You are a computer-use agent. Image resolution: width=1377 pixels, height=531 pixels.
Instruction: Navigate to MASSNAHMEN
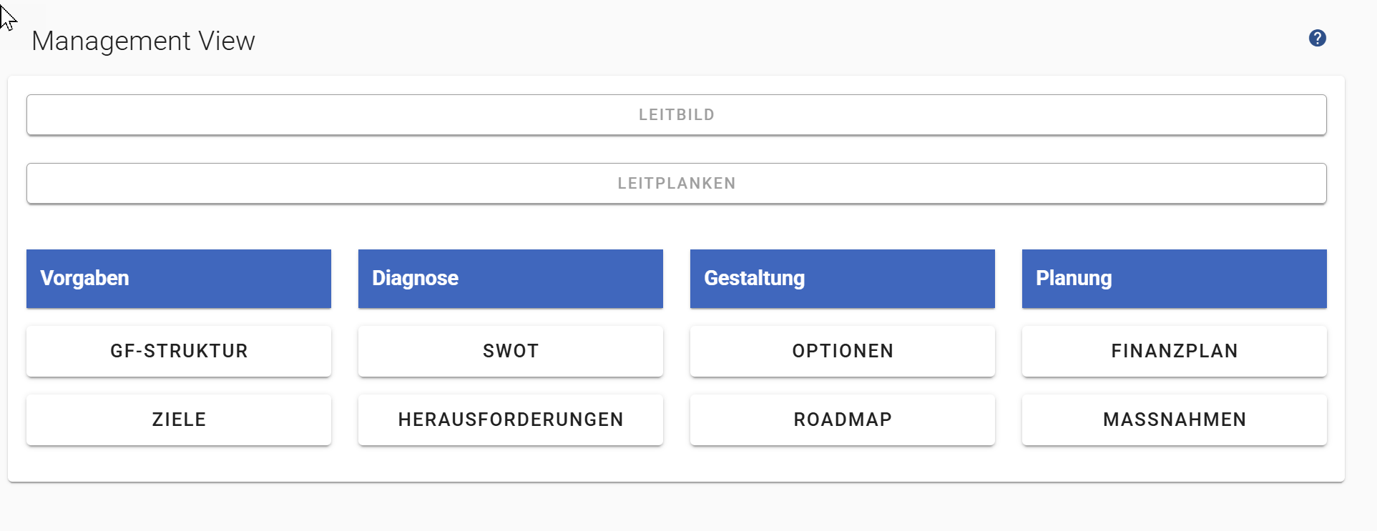pyautogui.click(x=1174, y=420)
